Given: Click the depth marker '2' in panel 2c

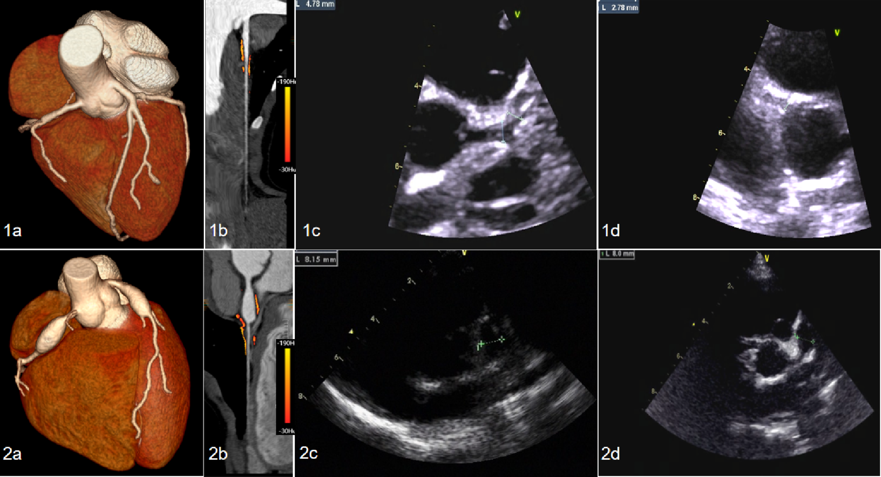Looking at the screenshot, I should 410,281.
